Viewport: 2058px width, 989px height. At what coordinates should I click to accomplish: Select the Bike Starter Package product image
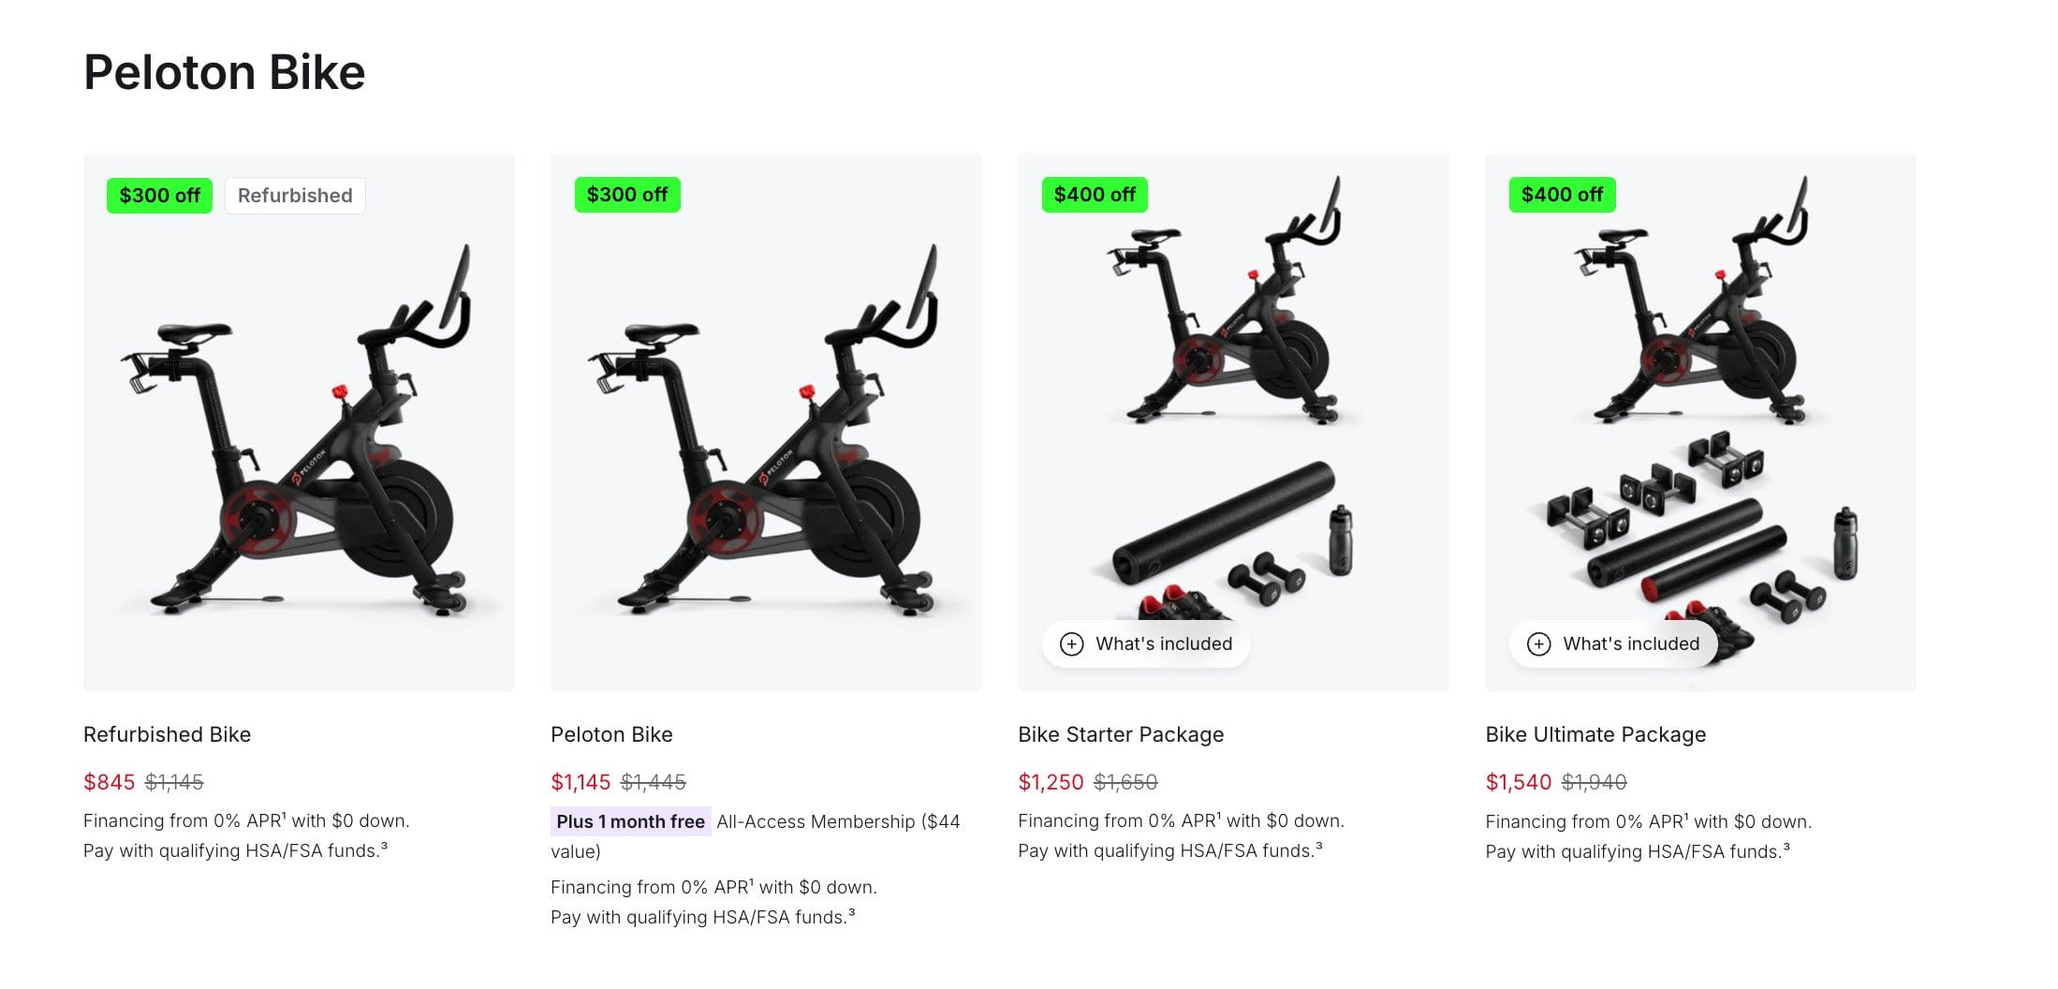(1233, 393)
